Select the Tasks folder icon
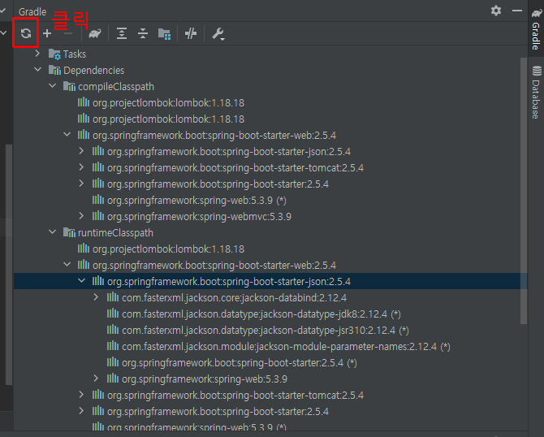 coord(54,54)
